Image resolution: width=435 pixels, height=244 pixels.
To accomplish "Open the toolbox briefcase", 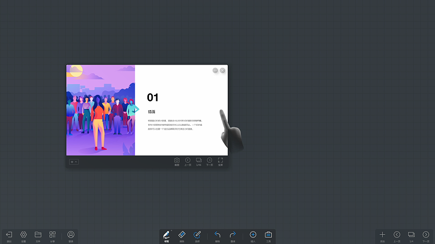I will click(x=268, y=235).
